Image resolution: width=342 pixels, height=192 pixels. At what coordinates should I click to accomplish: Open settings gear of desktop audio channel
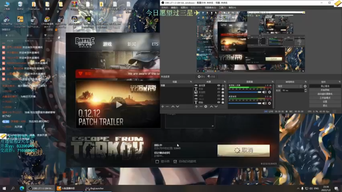coord(270,103)
